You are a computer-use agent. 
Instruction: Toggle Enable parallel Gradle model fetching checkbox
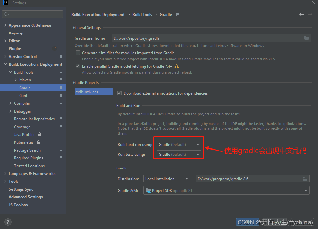(x=78, y=66)
